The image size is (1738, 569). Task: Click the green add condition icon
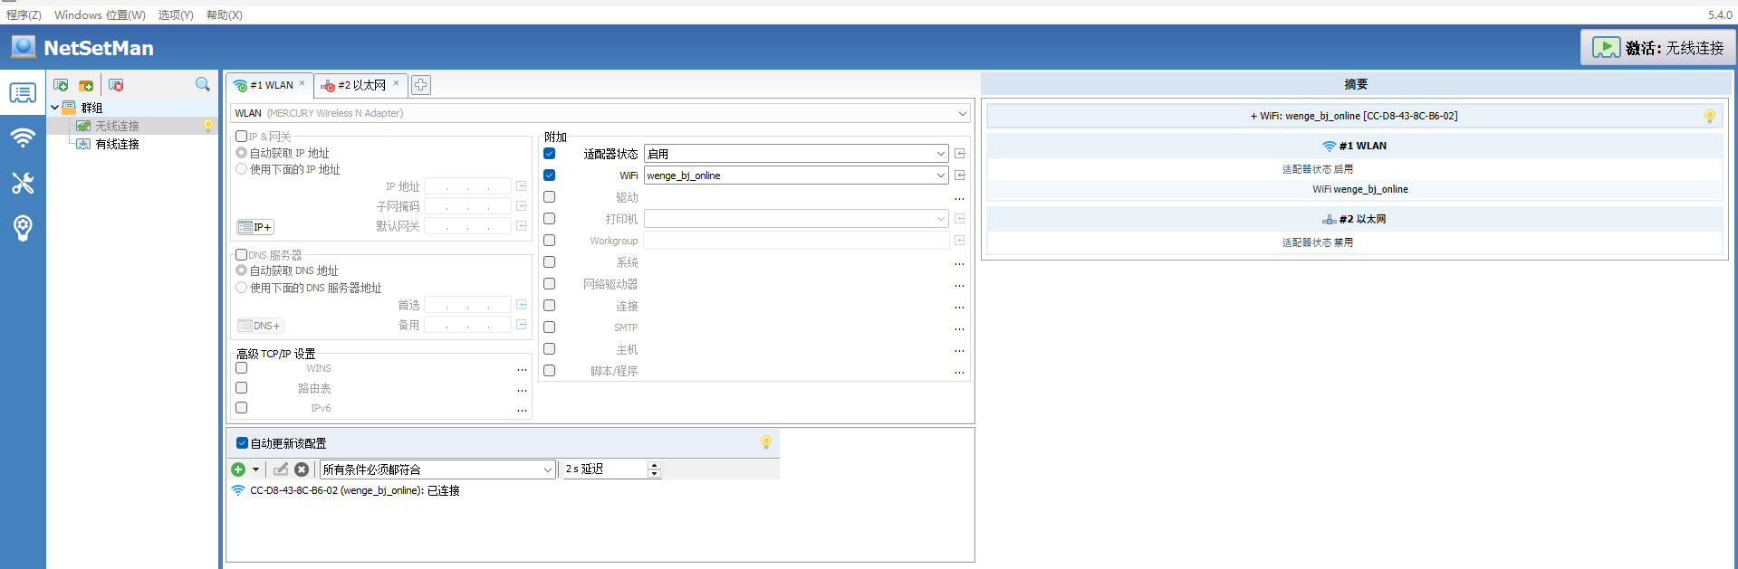pyautogui.click(x=238, y=469)
